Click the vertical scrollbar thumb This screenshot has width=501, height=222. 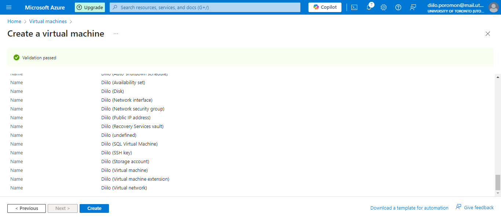click(x=498, y=182)
